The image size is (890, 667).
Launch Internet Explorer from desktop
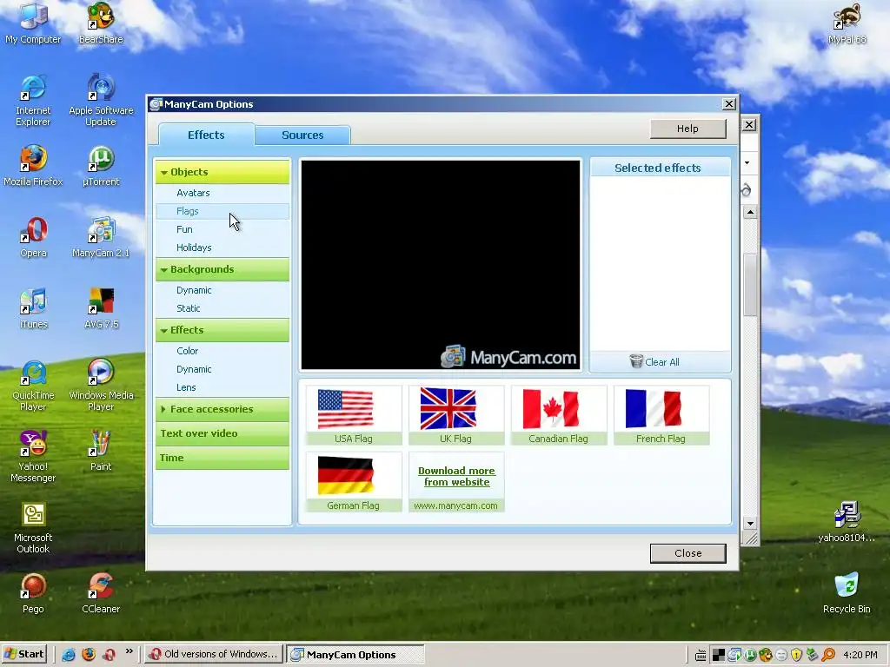click(33, 101)
